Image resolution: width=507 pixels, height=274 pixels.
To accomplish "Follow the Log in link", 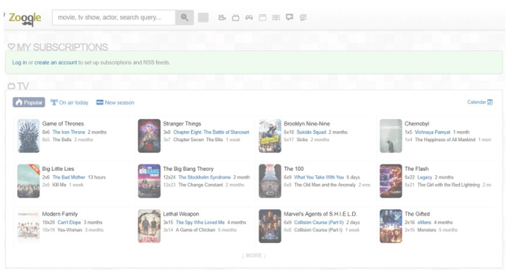I will coord(19,63).
